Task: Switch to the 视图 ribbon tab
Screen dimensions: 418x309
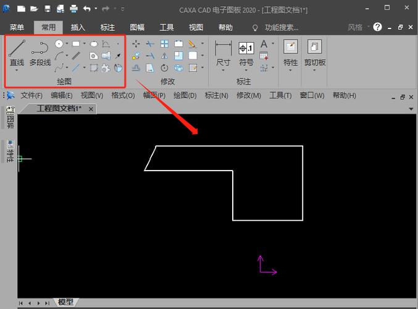Action: pyautogui.click(x=196, y=27)
